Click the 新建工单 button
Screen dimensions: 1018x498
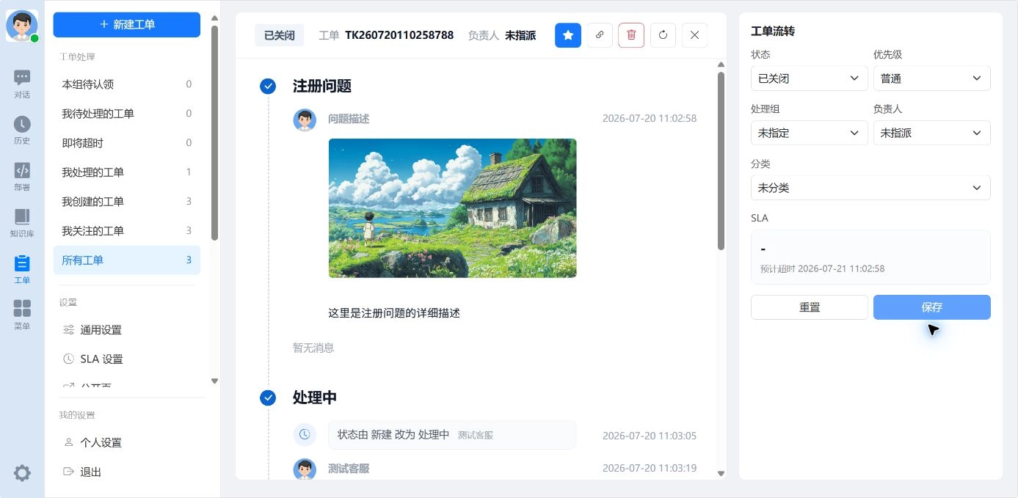pyautogui.click(x=126, y=25)
